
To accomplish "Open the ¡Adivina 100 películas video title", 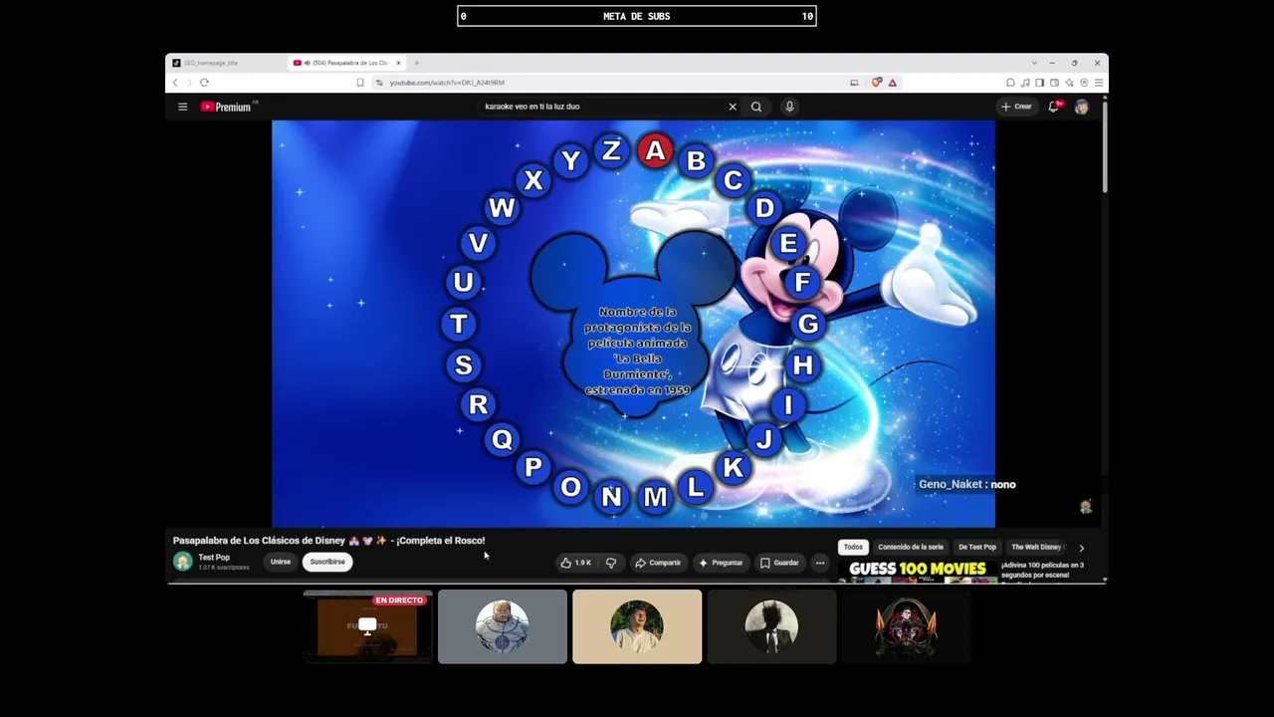I will click(x=1042, y=570).
